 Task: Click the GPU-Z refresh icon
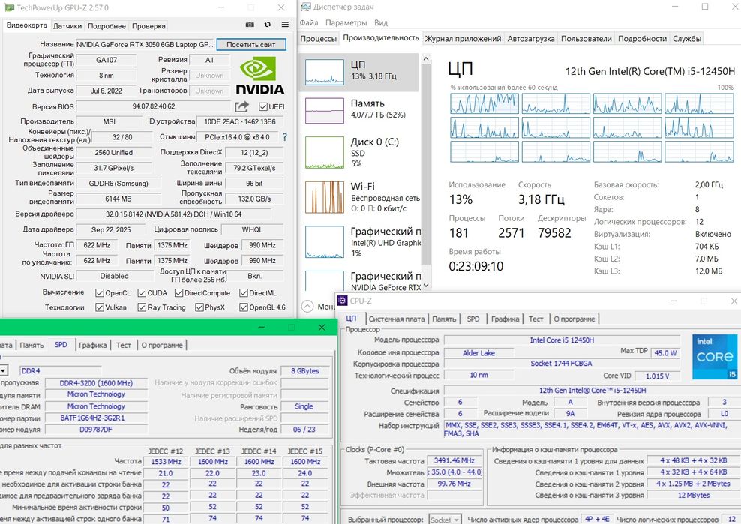click(x=268, y=25)
